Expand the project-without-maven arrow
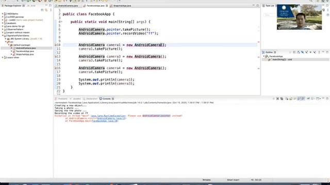Image resolution: width=330 pixels, height=185 pixels. coord(3,32)
